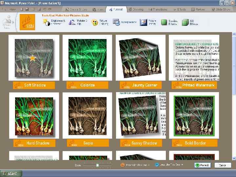Image resolution: width=236 pixels, height=177 pixels.
Task: Click the blue frowning face icon
Action: coord(157,165)
